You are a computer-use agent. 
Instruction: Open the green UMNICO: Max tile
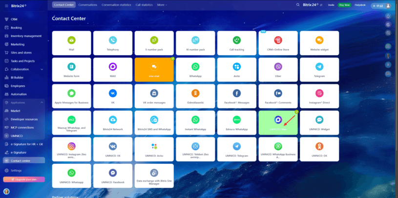tap(278, 123)
